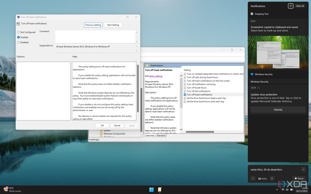Select Turn off tile notifications policy
Image resolution: width=311 pixels, height=194 pixels.
click(198, 91)
